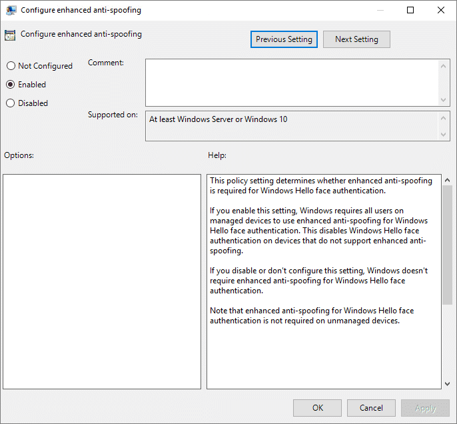The width and height of the screenshot is (457, 424).
Task: Click help note 'Note that enhanced anti-spoofing'
Action: pos(312,315)
